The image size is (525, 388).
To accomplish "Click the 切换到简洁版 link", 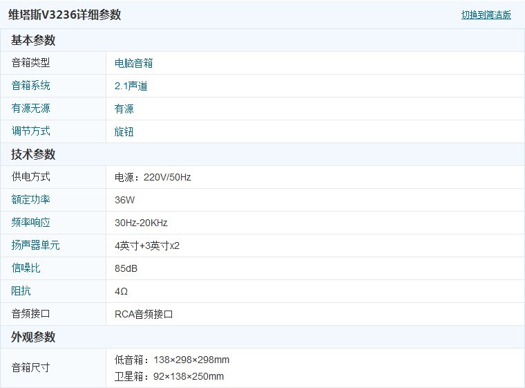I will [x=486, y=15].
